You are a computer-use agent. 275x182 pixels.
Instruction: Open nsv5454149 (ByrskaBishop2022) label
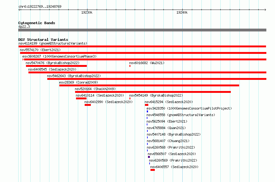click(156, 95)
